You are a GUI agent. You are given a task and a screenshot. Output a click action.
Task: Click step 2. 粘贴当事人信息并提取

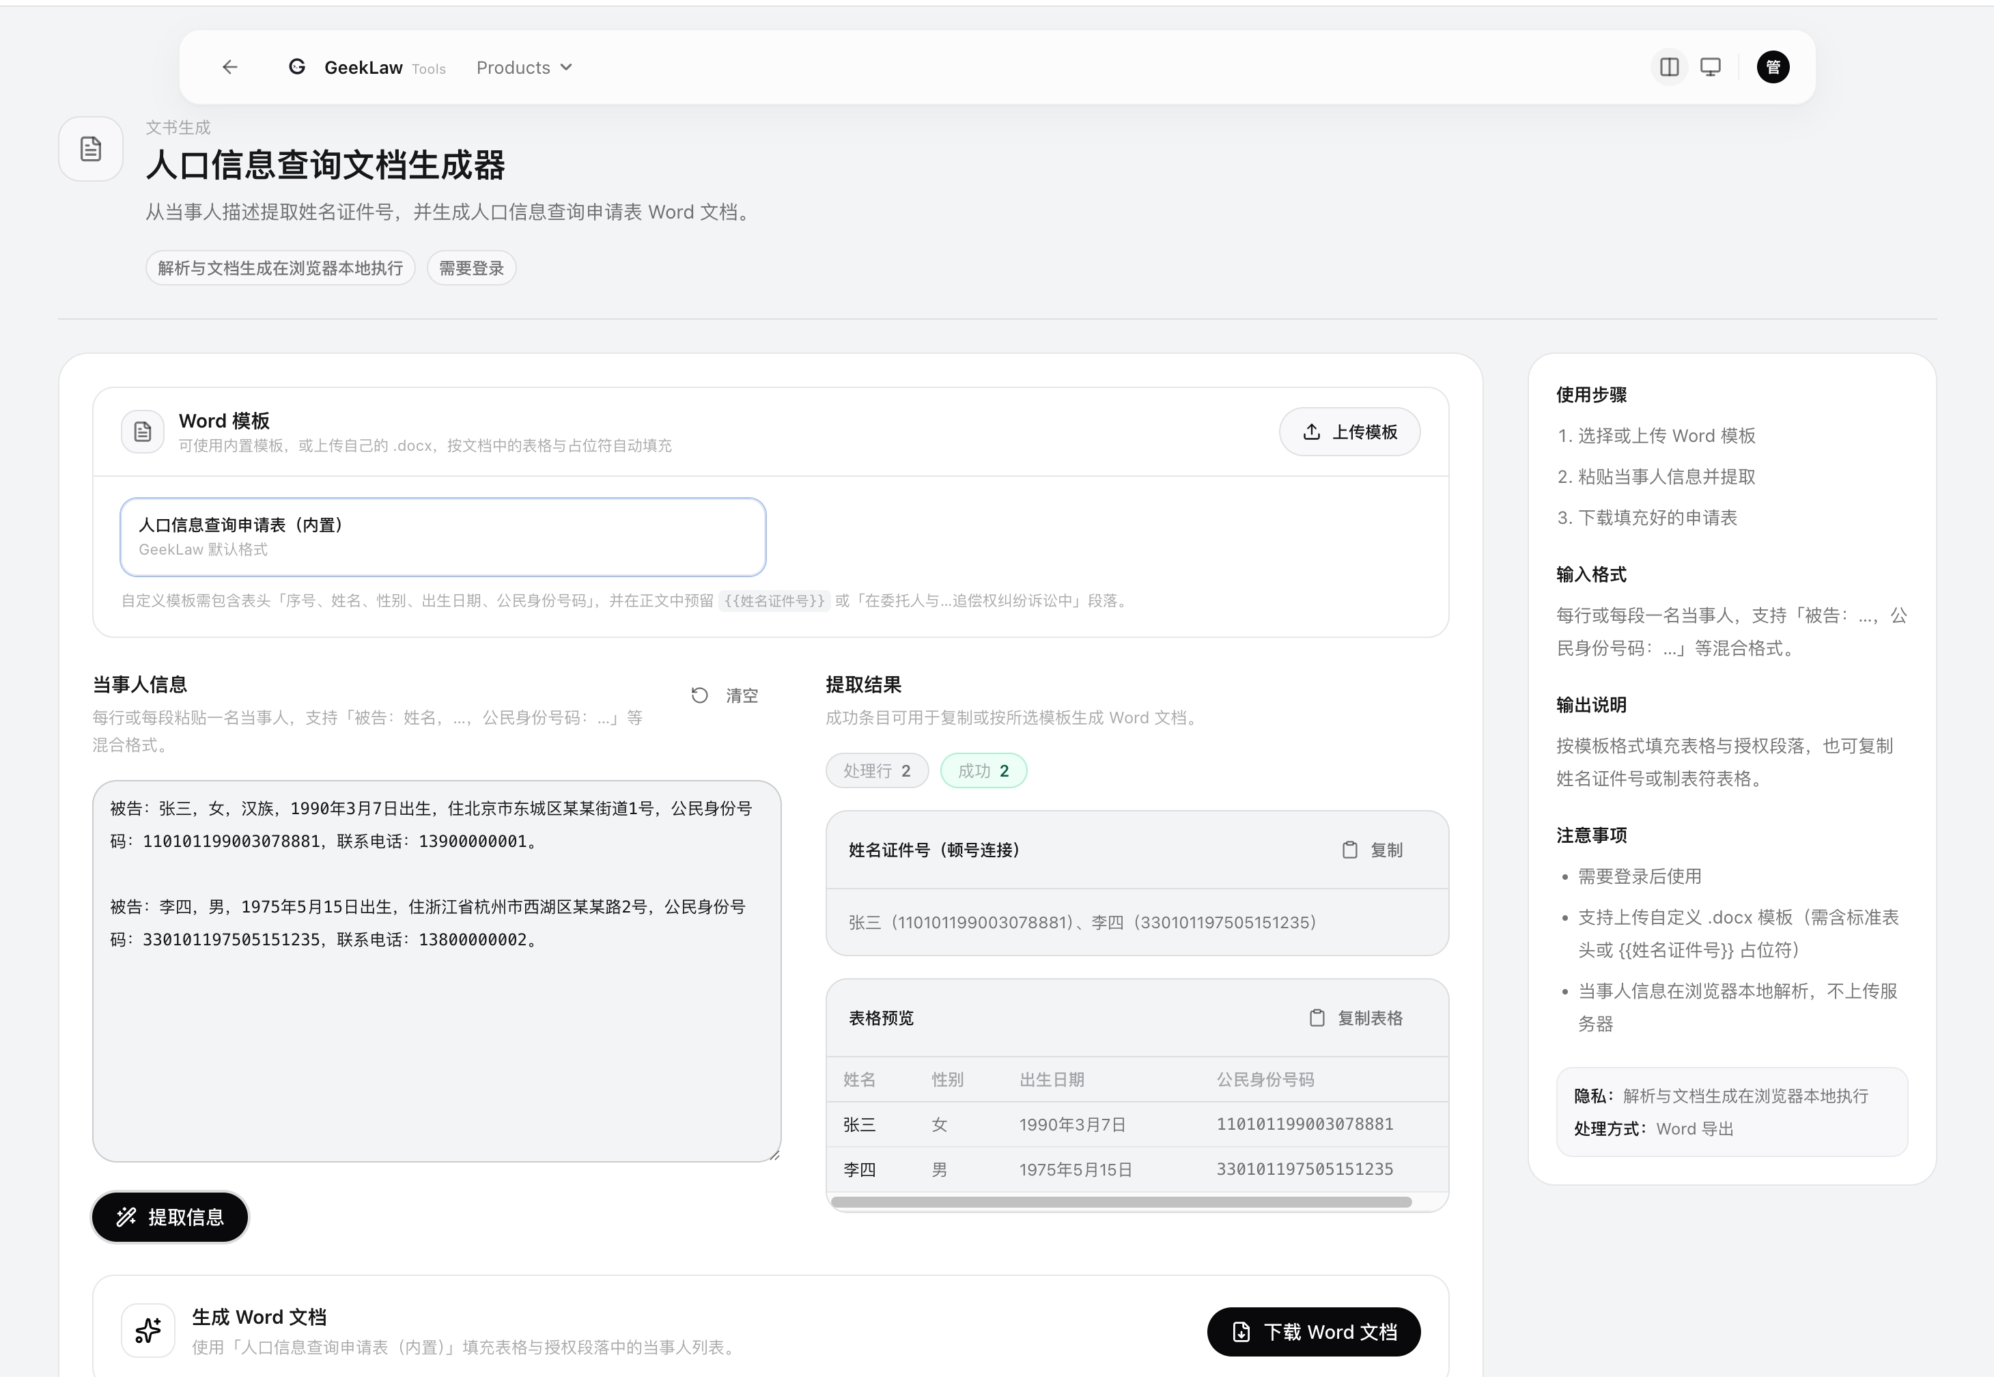(1656, 476)
